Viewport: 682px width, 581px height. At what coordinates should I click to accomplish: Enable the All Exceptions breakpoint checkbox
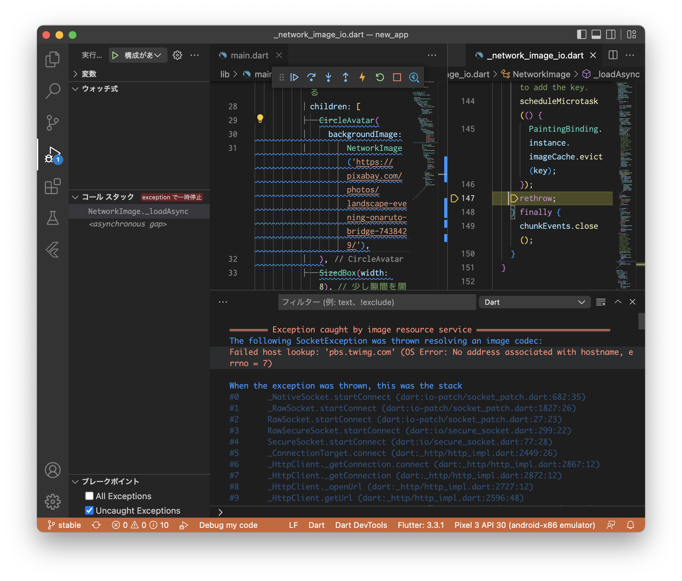[89, 496]
